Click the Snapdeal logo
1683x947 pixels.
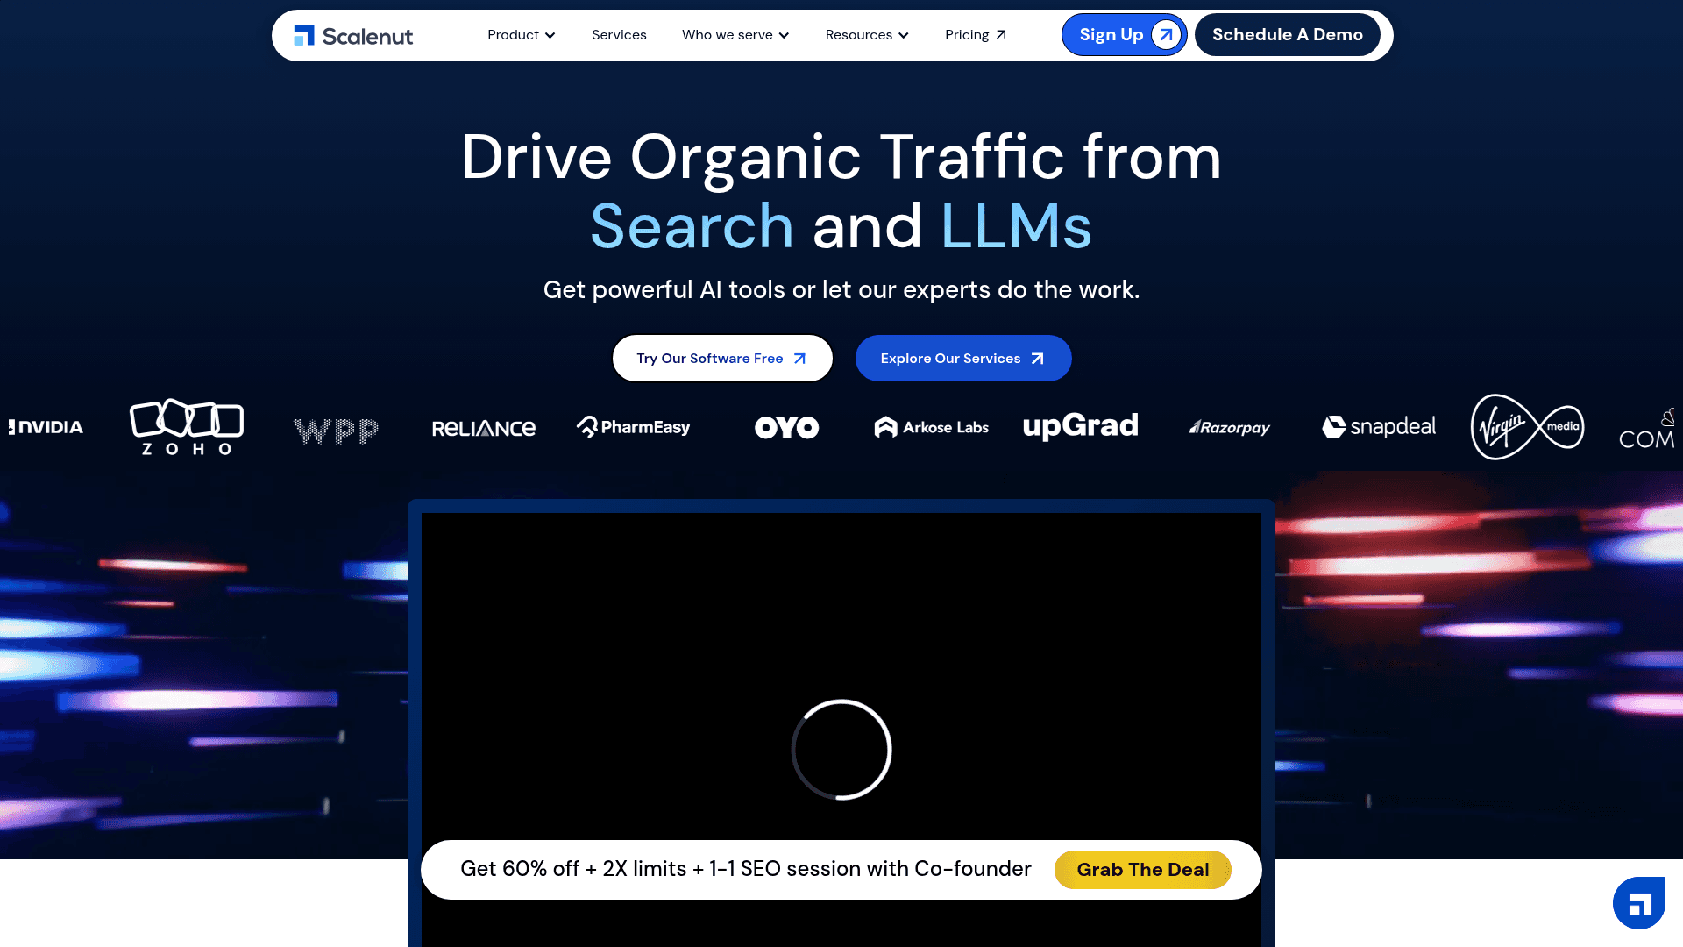pyautogui.click(x=1379, y=427)
